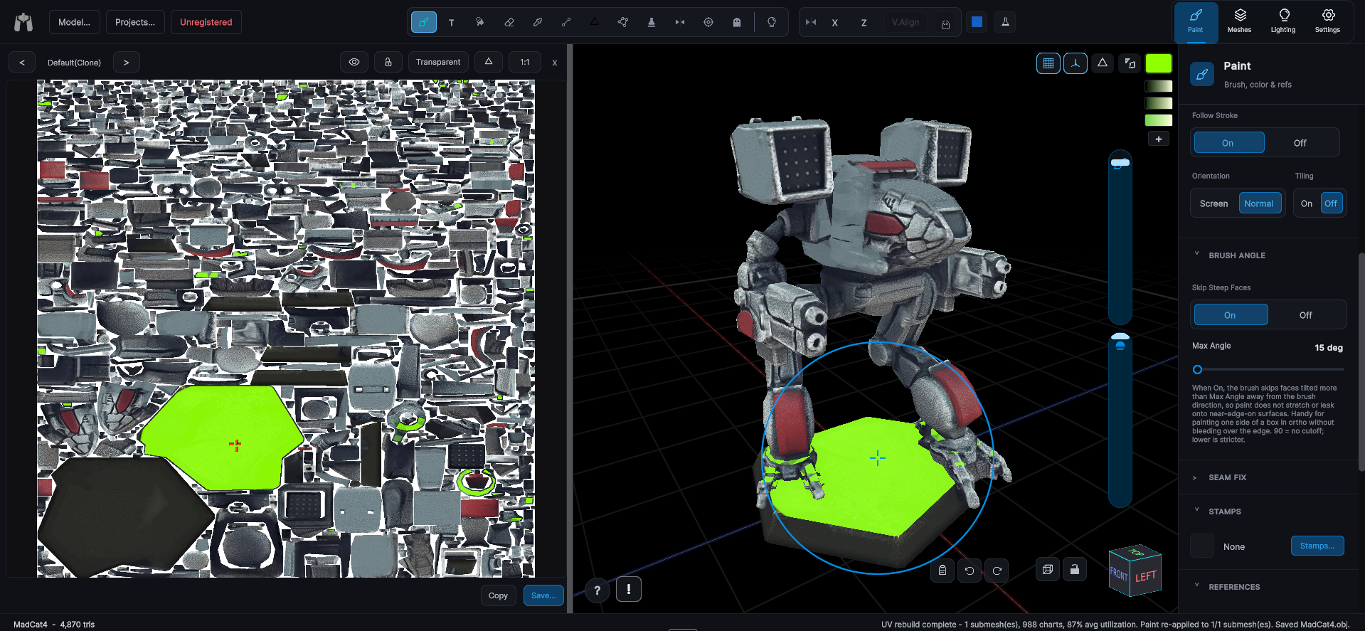Select the Eraser tool
The width and height of the screenshot is (1365, 631).
coord(509,22)
